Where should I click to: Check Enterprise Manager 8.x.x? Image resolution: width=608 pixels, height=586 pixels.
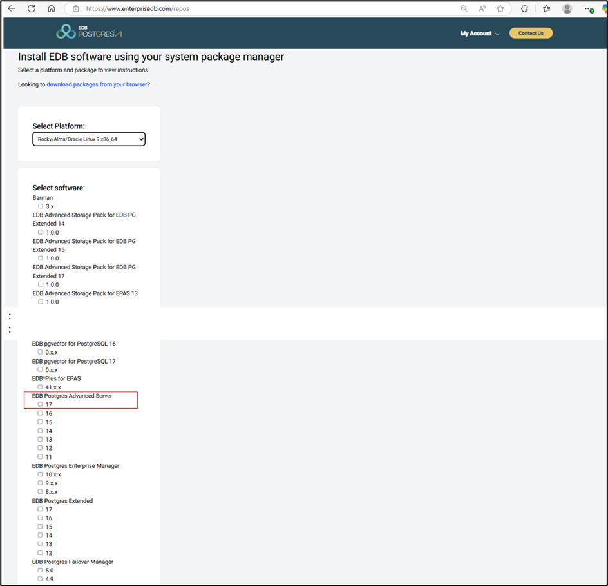coord(40,492)
